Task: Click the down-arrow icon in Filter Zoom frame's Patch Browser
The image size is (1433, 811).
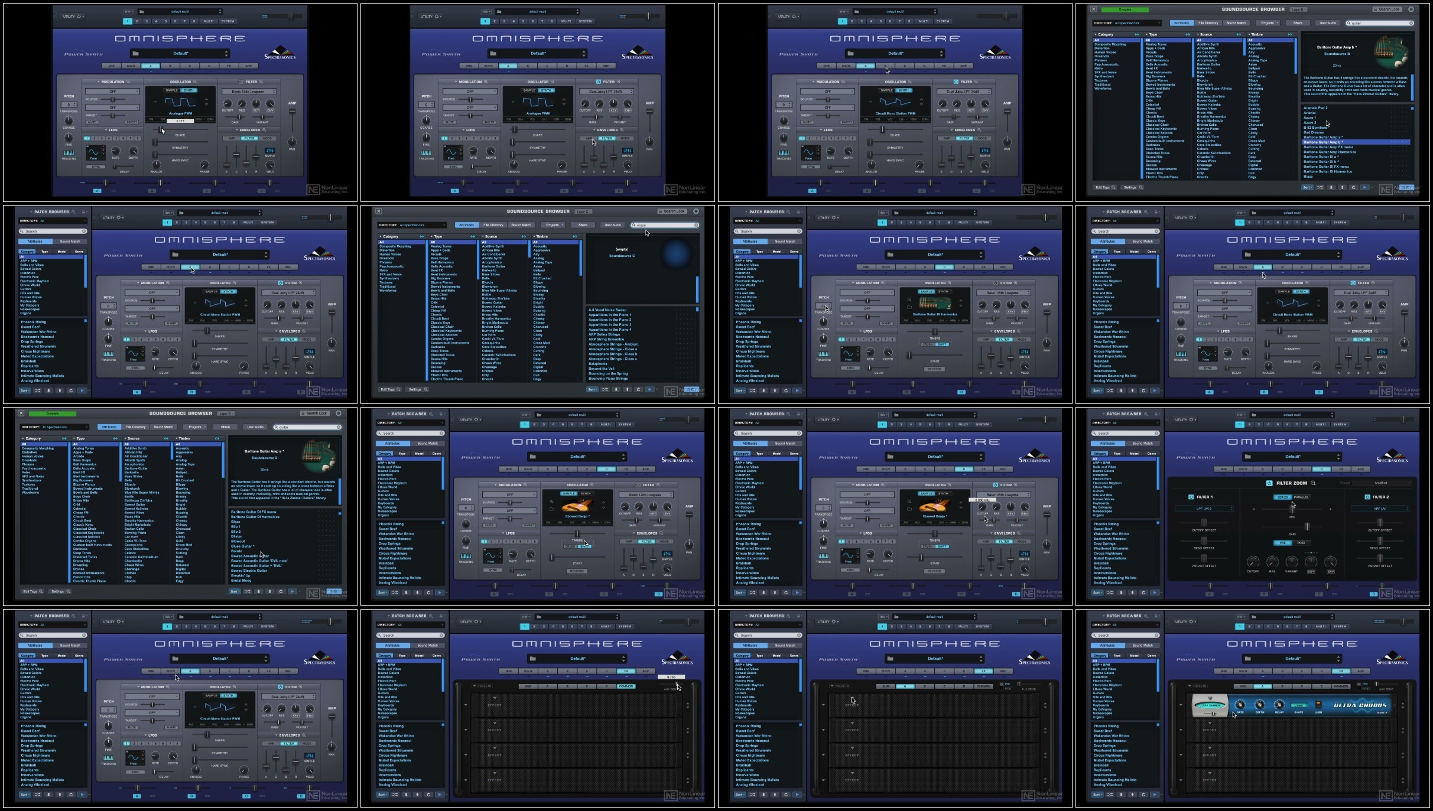Action: tap(1121, 592)
